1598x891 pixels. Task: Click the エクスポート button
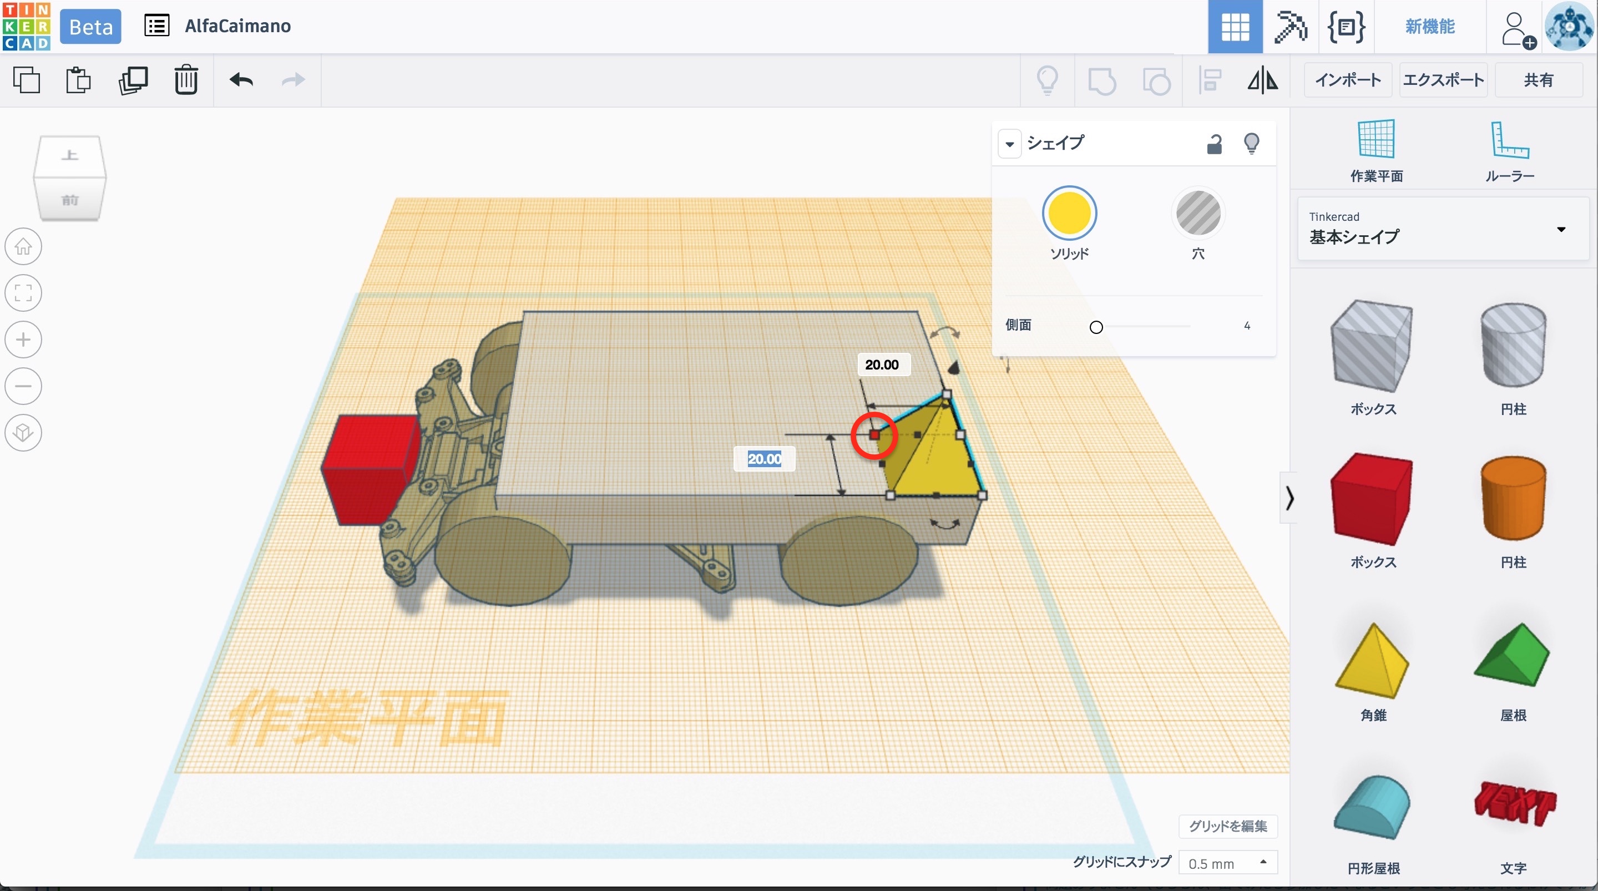tap(1443, 80)
